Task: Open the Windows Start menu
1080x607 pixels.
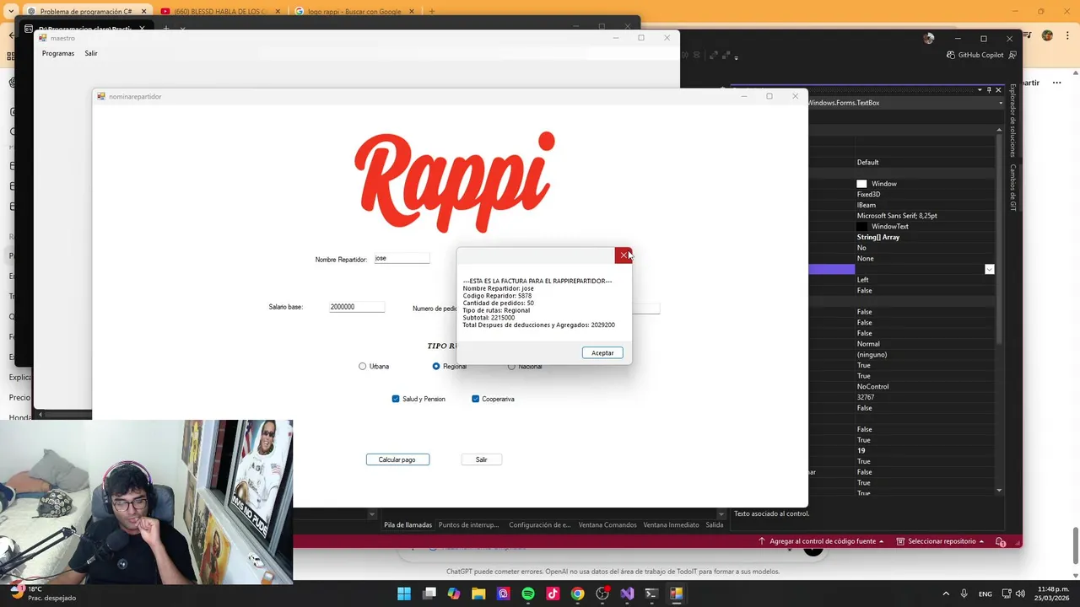Action: [x=404, y=594]
